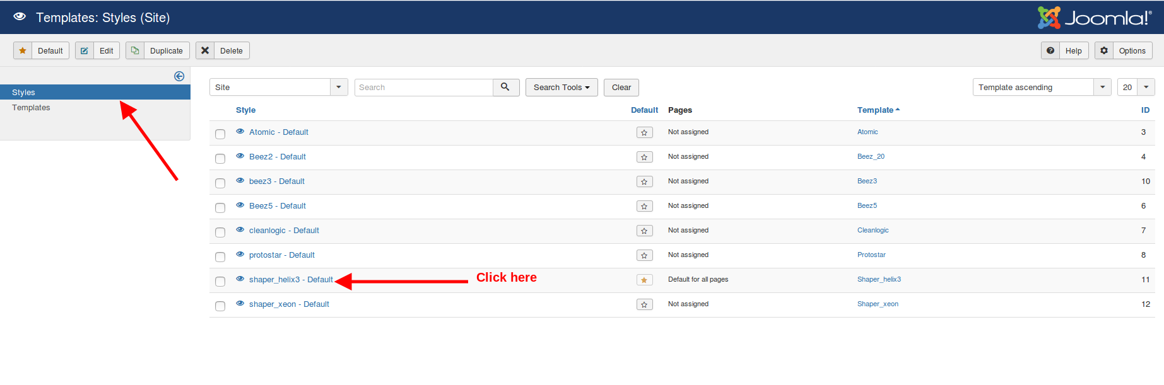Preview Beez5 - Default via eye icon

(240, 205)
